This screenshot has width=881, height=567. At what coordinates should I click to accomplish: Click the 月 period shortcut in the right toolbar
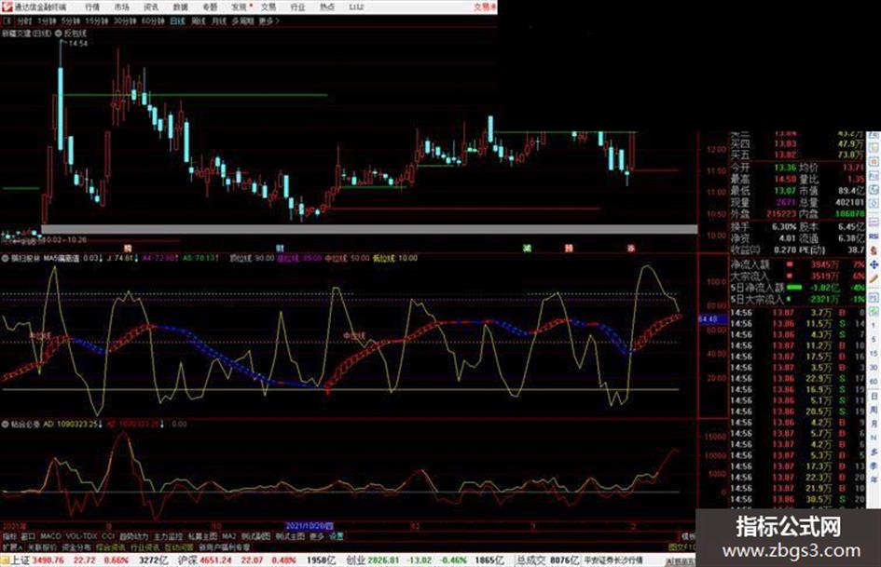point(874,424)
